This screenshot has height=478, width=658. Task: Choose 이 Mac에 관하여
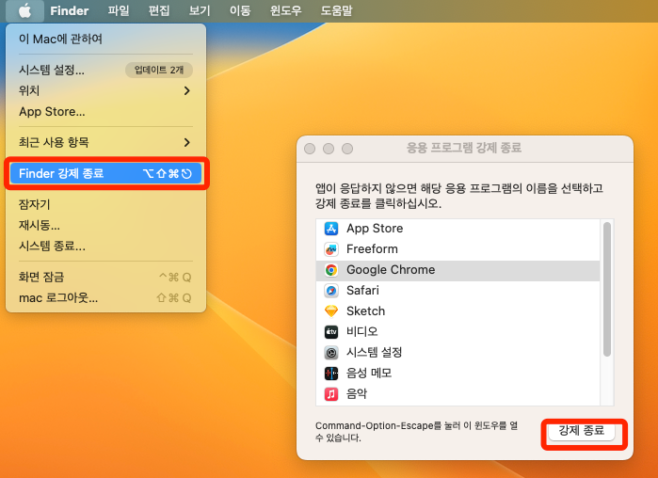pyautogui.click(x=105, y=39)
